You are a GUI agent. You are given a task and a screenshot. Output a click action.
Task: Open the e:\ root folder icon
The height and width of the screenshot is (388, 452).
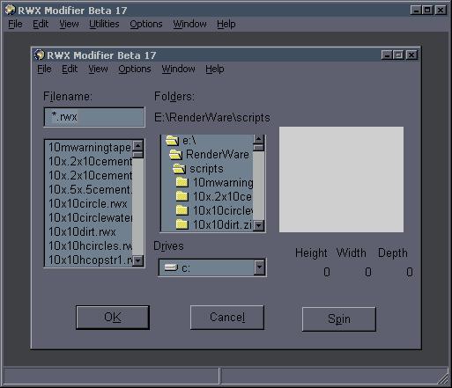pyautogui.click(x=172, y=141)
